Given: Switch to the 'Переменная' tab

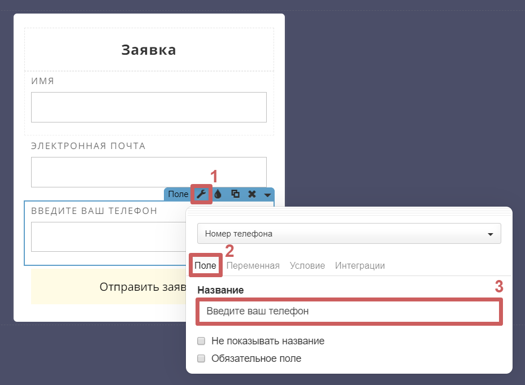Looking at the screenshot, I should pyautogui.click(x=253, y=265).
